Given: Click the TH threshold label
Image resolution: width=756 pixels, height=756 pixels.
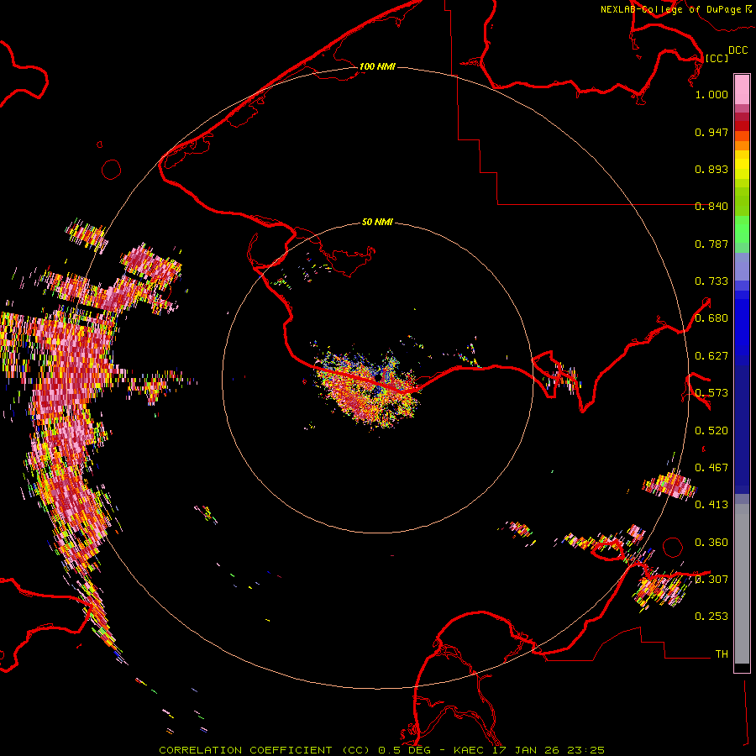Looking at the screenshot, I should 722,654.
